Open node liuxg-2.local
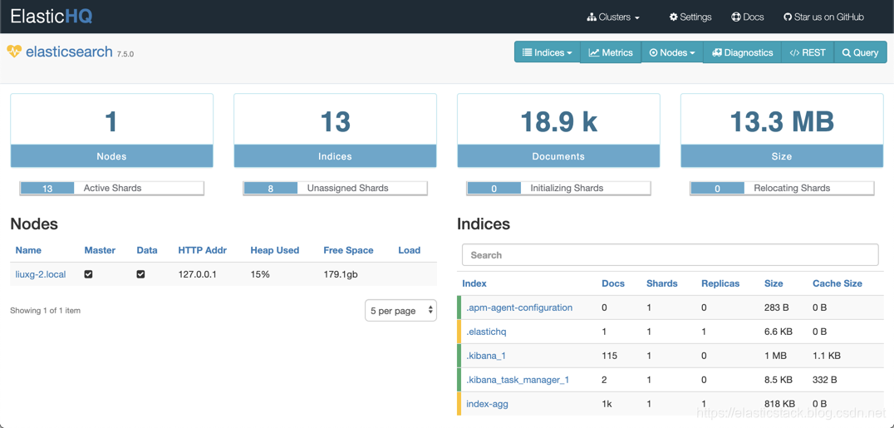Screen dimensions: 894x428 (41, 274)
